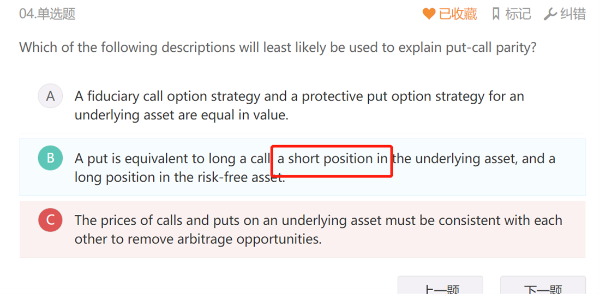This screenshot has height=294, width=600.
Task: Choose answer text starting "The prices of calls"
Action: pos(318,220)
